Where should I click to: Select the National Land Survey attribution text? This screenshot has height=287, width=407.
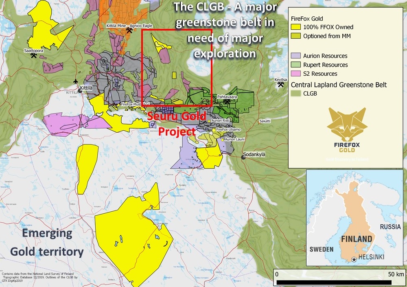coord(40,277)
